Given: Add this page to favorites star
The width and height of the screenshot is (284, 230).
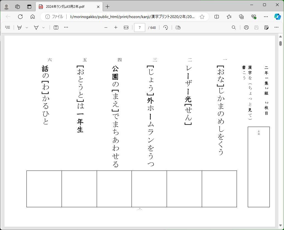Looking at the screenshot, I should pos(202,17).
